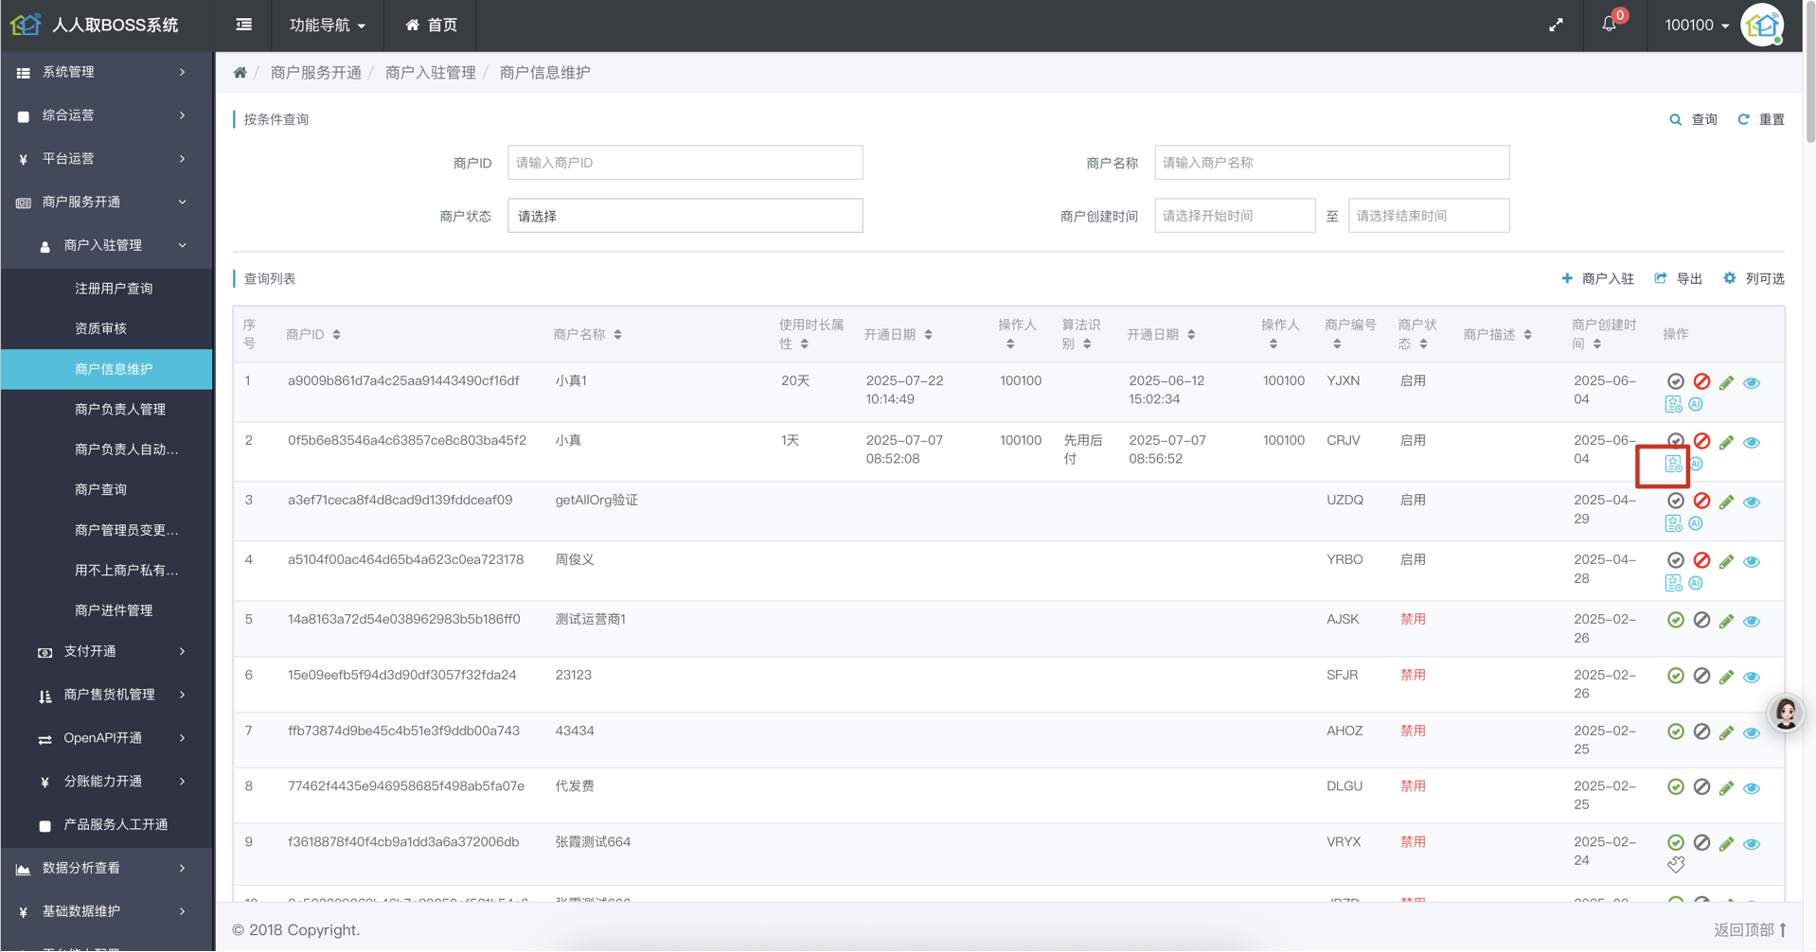This screenshot has height=952, width=1816.
Task: Expand the 数据分析查看 menu
Action: pos(106,868)
